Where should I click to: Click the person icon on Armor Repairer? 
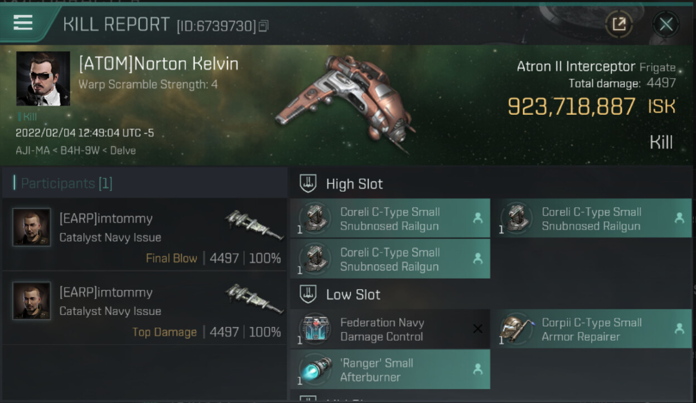coord(679,329)
